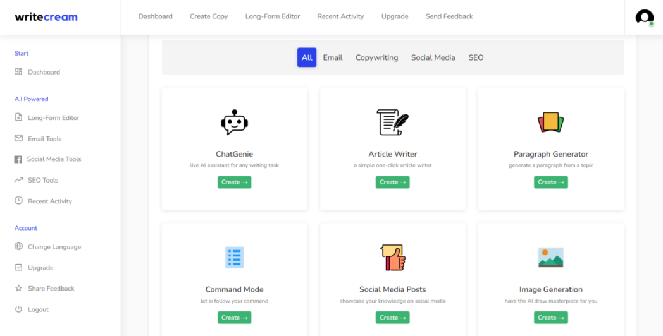The image size is (663, 336).
Task: Click the Upgrade checkbox icon in sidebar
Action: point(18,267)
